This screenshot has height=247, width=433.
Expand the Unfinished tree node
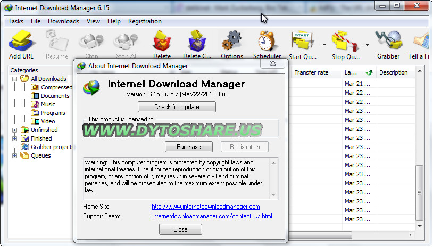15,130
